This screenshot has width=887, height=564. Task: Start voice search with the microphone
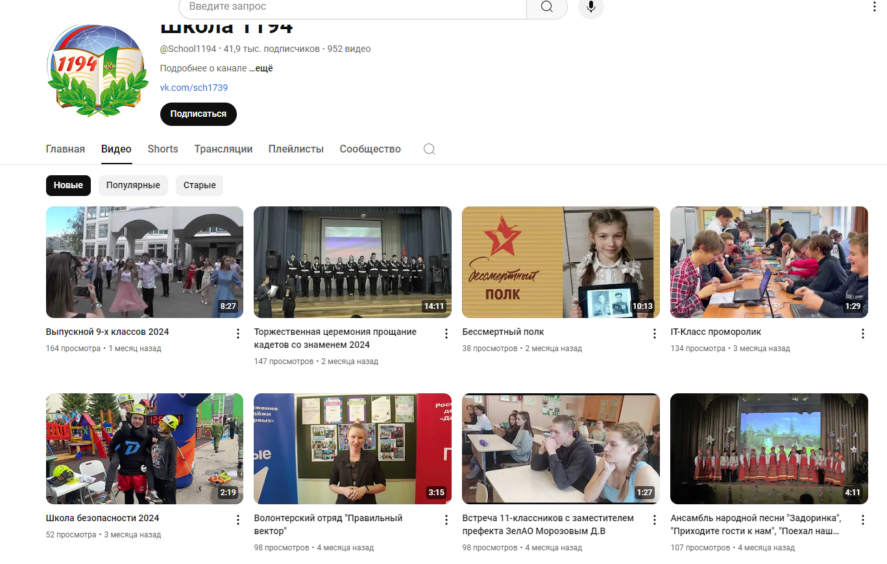[x=591, y=6]
